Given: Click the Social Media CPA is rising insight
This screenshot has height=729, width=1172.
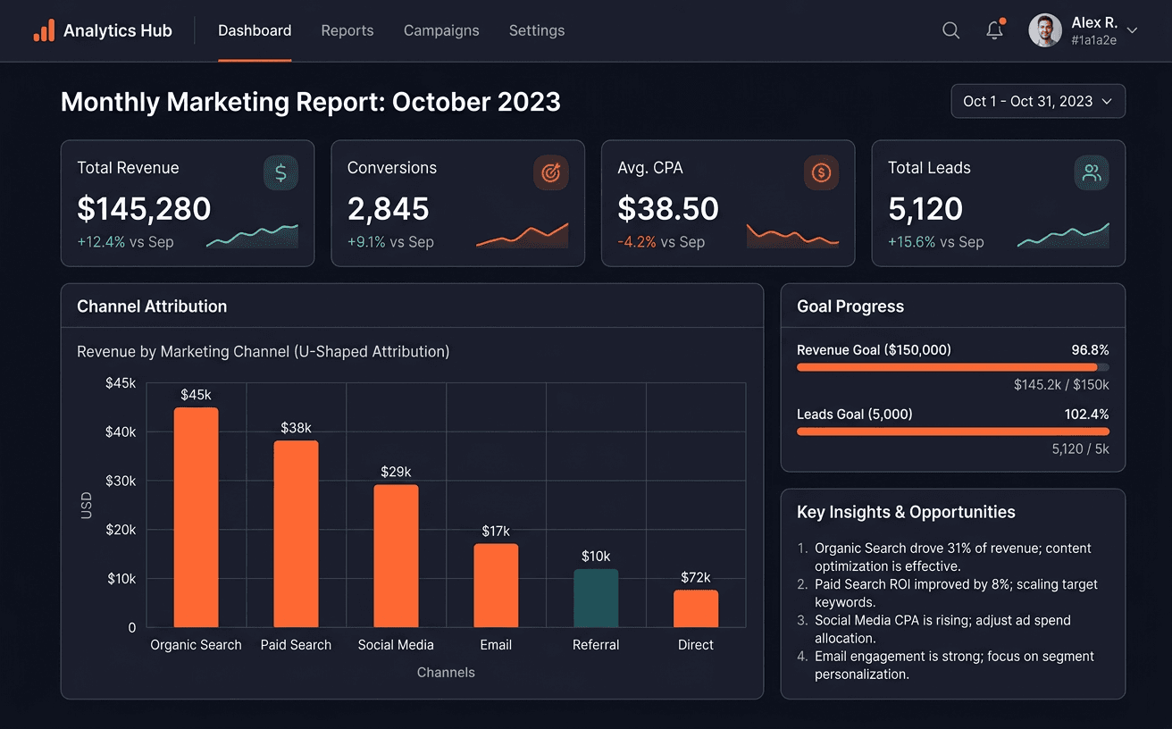Looking at the screenshot, I should [x=942, y=629].
